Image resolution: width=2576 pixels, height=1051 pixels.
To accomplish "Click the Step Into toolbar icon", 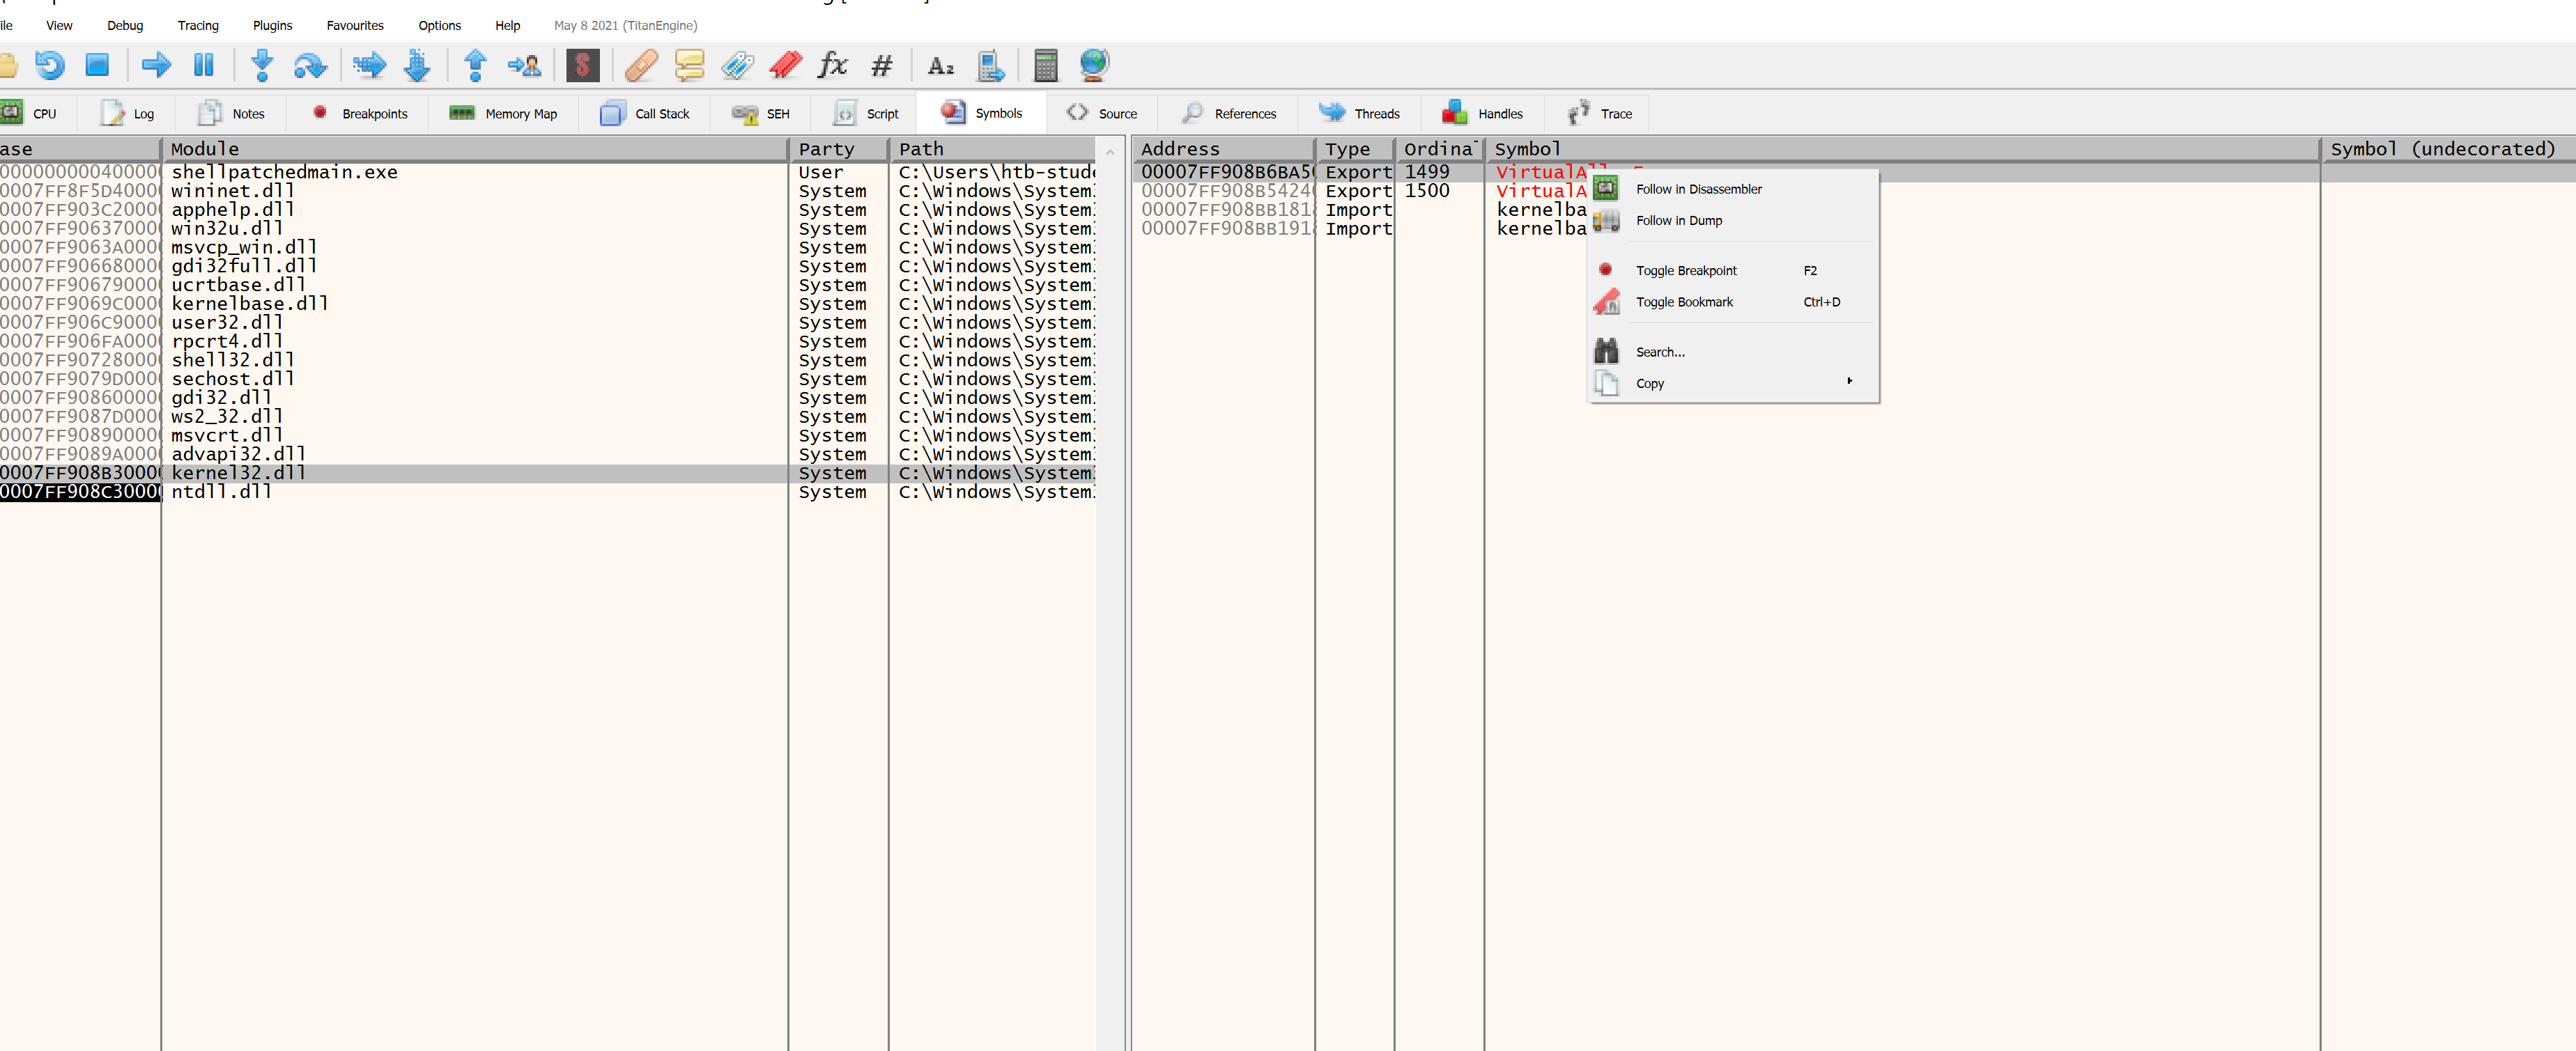I will pyautogui.click(x=262, y=65).
